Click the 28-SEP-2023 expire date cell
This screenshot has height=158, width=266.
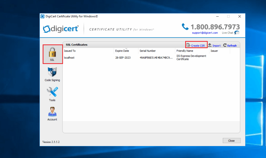[123, 58]
